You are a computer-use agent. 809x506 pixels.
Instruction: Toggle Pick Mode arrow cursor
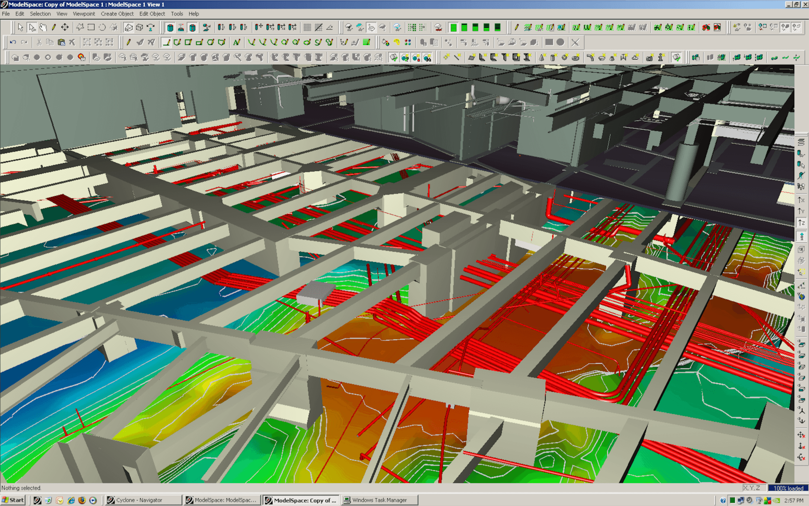(x=21, y=27)
